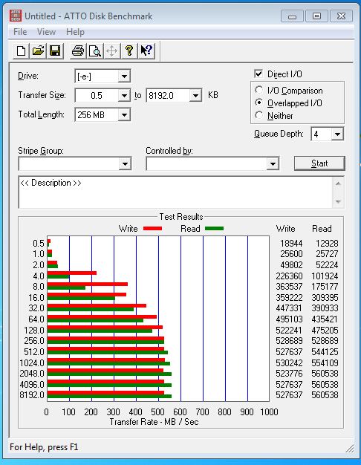
Task: Open the File menu
Action: [x=20, y=32]
